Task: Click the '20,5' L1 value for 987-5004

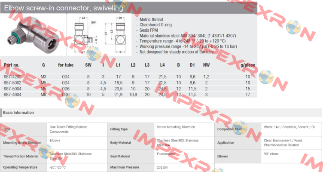Action: [118, 89]
